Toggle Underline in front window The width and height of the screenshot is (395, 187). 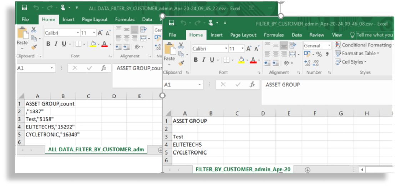click(212, 60)
